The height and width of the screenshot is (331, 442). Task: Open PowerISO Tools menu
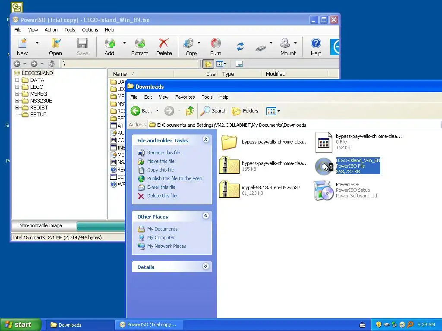69,30
